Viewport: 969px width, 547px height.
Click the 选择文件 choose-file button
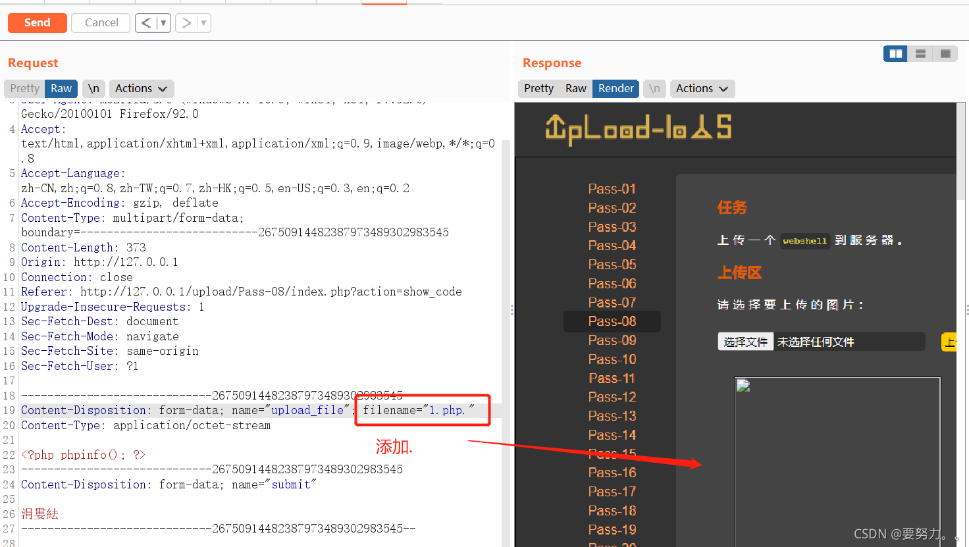[x=745, y=342]
